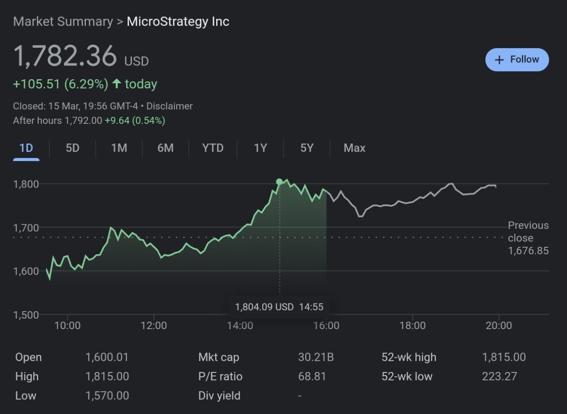Click the P/E ratio value 68.81
The height and width of the screenshot is (414, 567).
[312, 377]
